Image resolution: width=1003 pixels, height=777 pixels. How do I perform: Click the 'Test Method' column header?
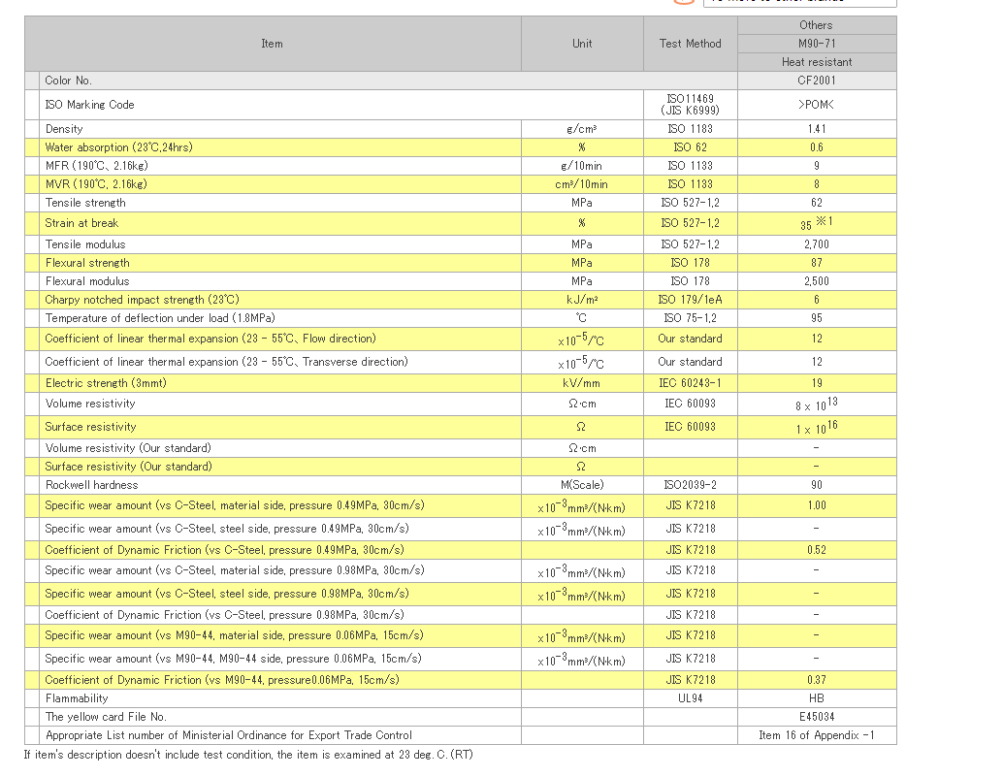coord(691,44)
